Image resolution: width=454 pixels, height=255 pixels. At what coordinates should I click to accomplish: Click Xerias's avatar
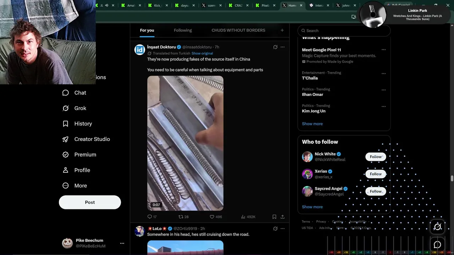(x=307, y=174)
